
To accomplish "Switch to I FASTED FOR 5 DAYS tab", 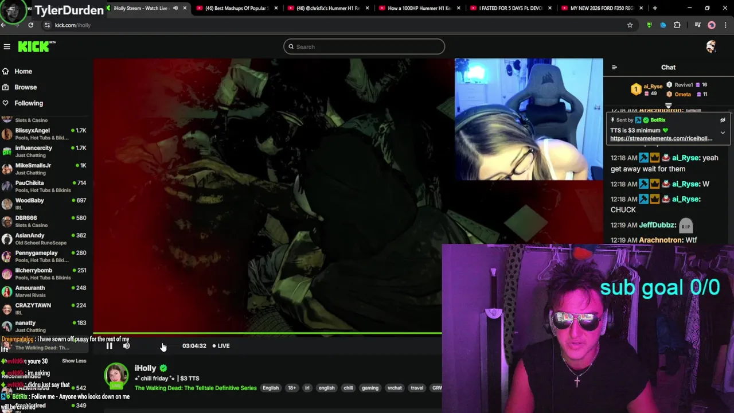I will [x=510, y=8].
